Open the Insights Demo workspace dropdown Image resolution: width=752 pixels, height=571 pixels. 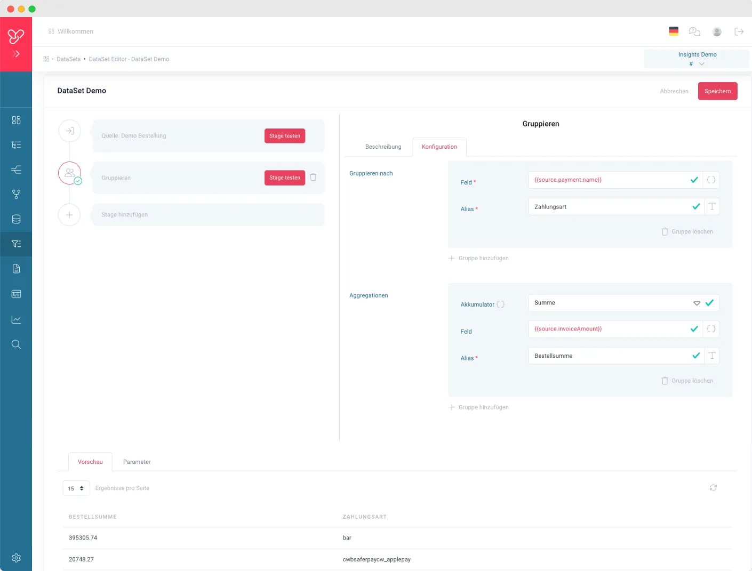[697, 59]
